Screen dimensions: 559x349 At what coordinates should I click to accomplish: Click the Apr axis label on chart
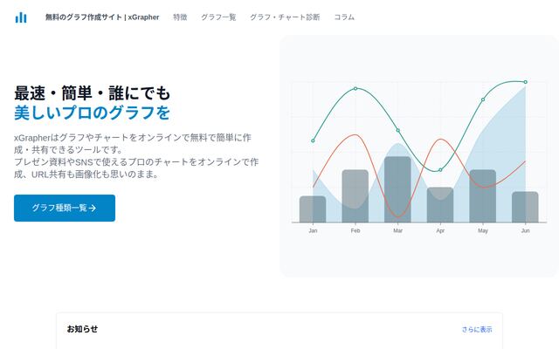(440, 230)
